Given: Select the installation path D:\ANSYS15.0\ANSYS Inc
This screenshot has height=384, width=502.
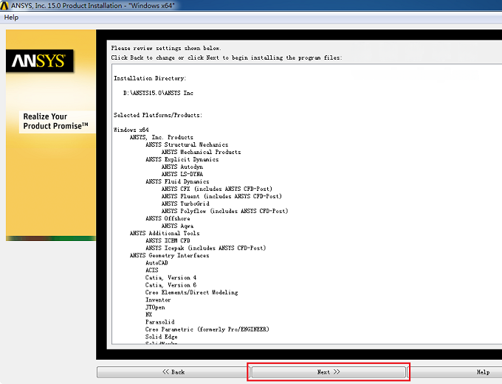Looking at the screenshot, I should pos(158,93).
